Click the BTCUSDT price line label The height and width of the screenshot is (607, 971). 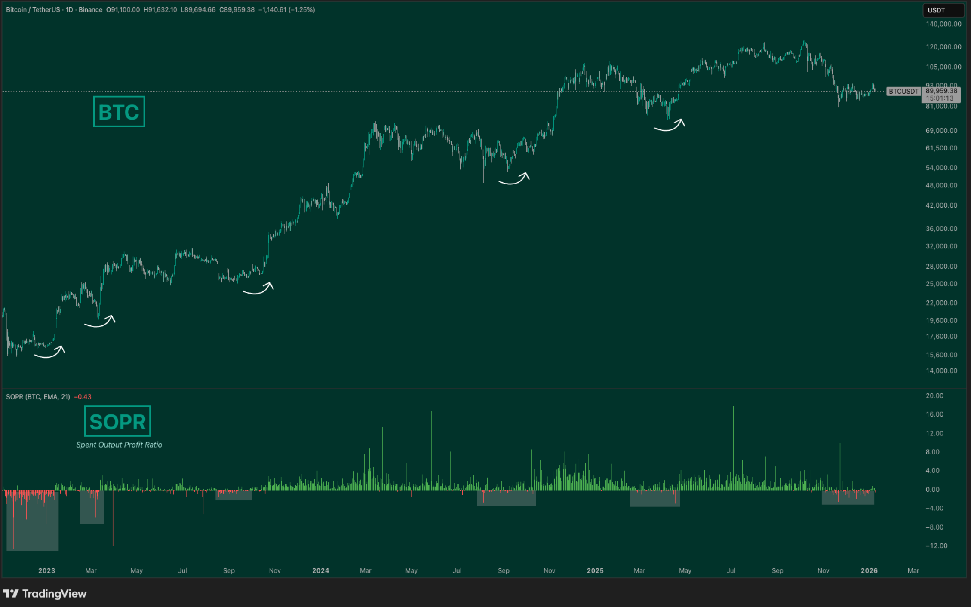click(903, 91)
